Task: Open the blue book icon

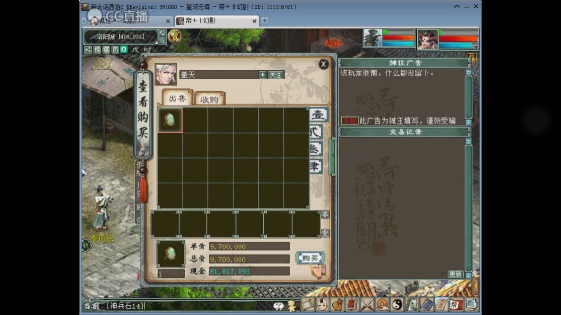Action: tap(426, 305)
